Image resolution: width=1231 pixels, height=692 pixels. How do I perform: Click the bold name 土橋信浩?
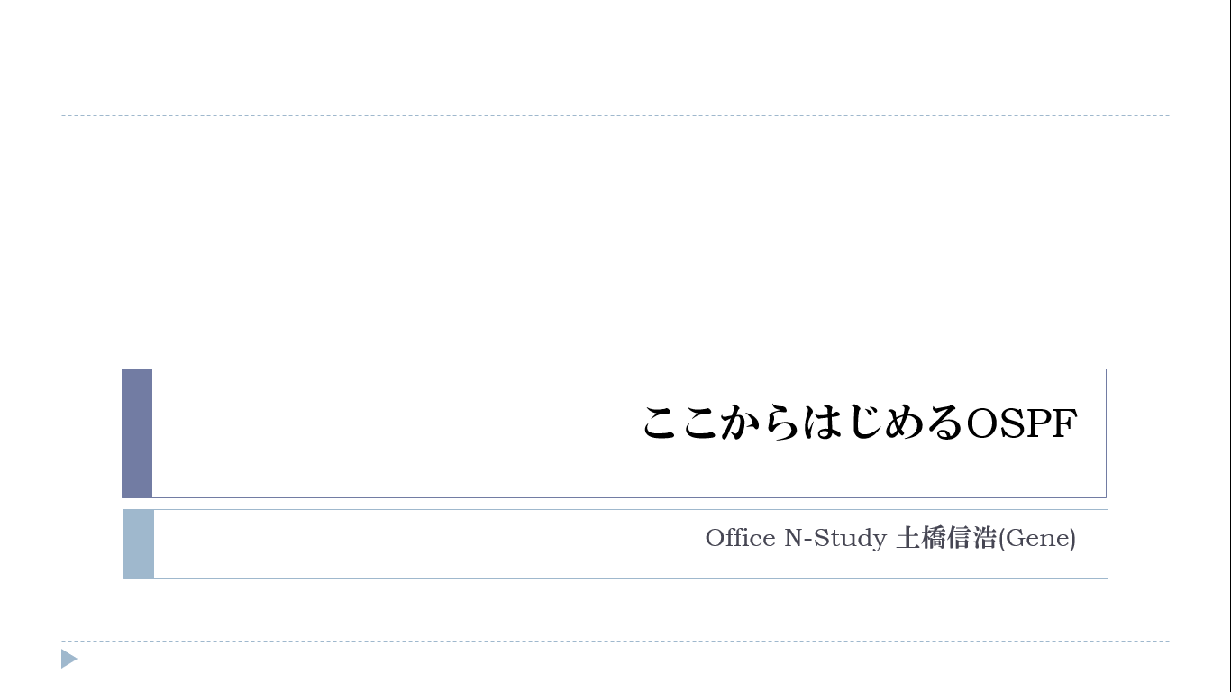pyautogui.click(x=946, y=539)
